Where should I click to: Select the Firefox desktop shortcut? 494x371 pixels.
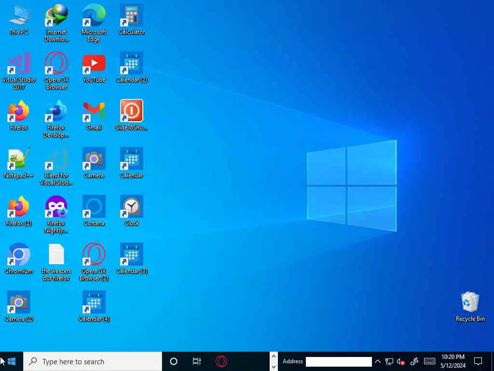19,115
